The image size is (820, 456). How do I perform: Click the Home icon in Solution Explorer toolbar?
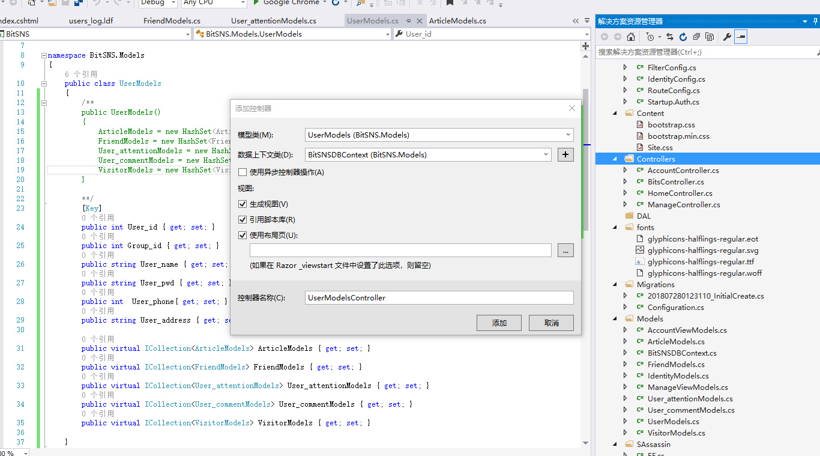631,37
